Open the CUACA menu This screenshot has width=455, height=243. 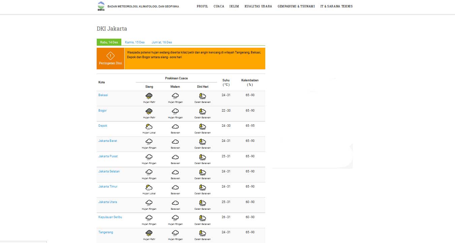tap(219, 6)
